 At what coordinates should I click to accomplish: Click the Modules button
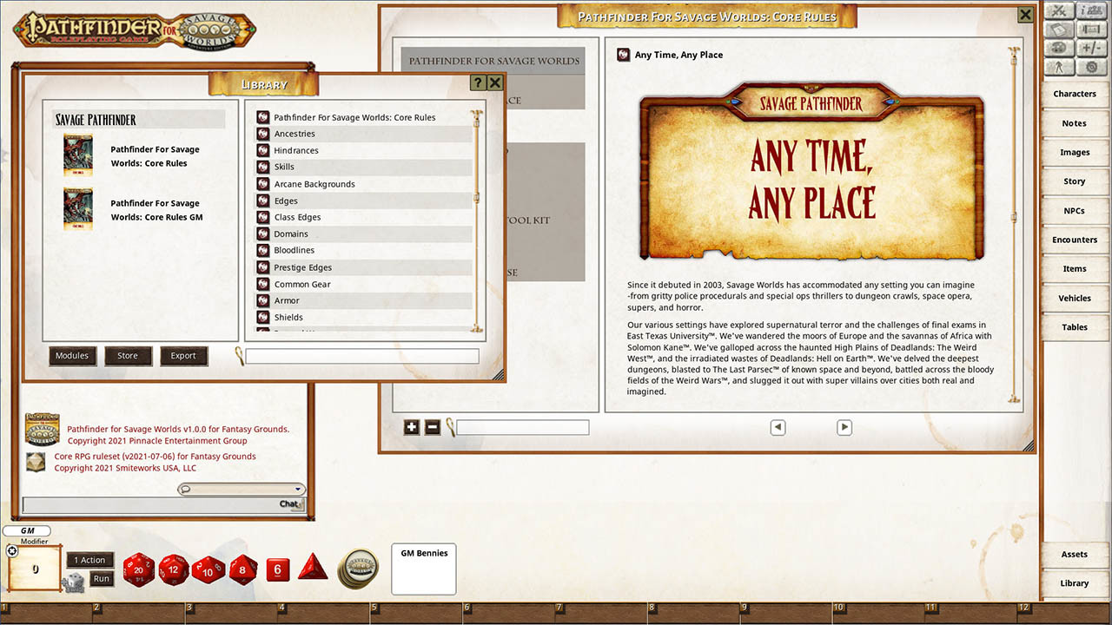tap(72, 355)
